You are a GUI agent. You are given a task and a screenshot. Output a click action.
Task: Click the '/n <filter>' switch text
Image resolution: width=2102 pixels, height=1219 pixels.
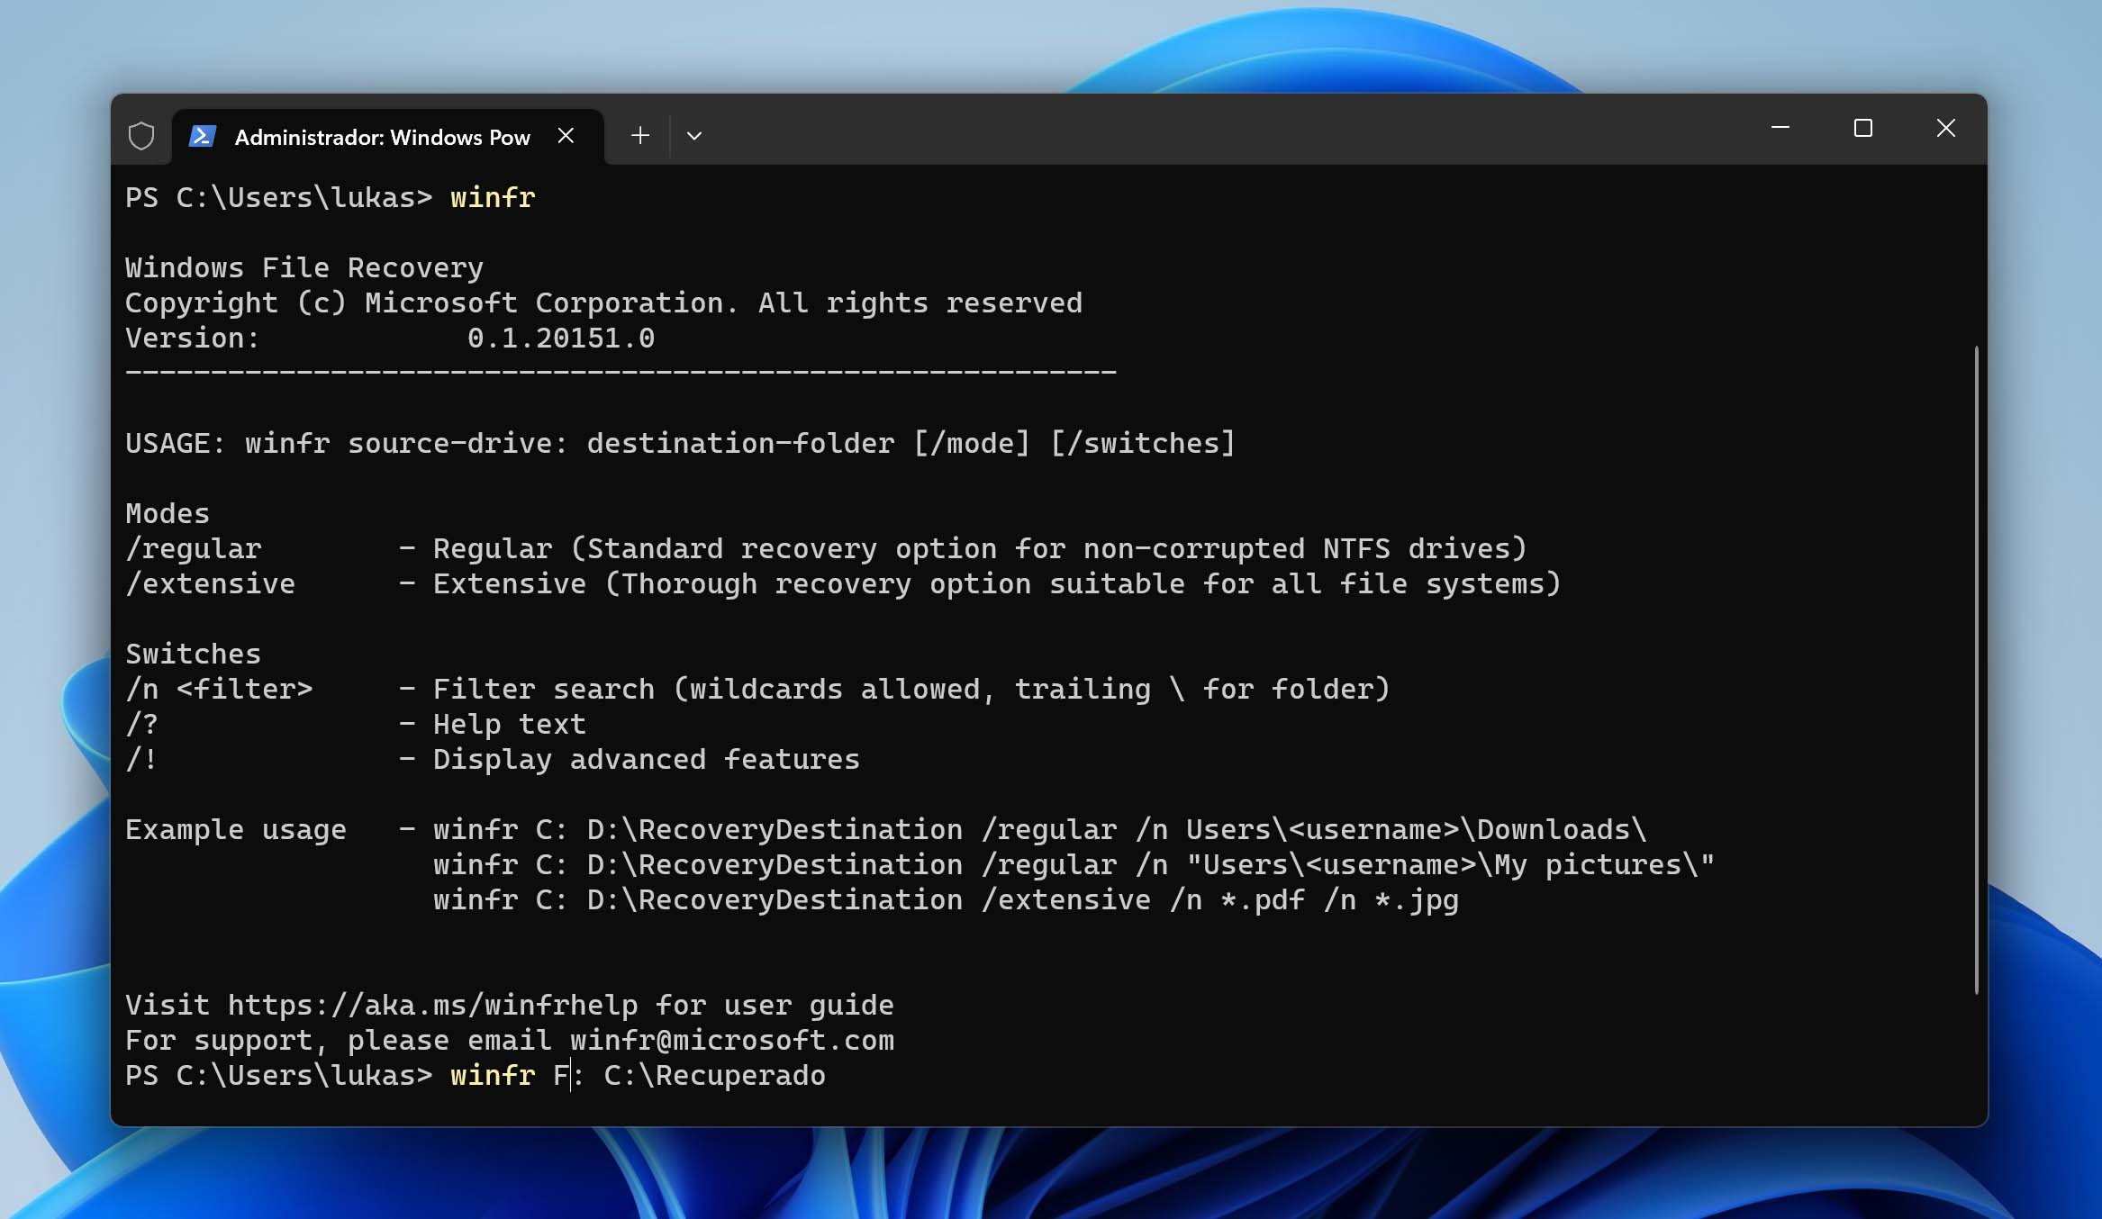click(x=219, y=689)
